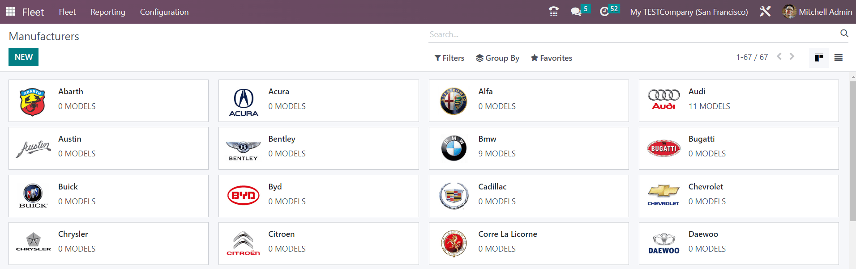Click the vertical scrollbar thumb

852,151
